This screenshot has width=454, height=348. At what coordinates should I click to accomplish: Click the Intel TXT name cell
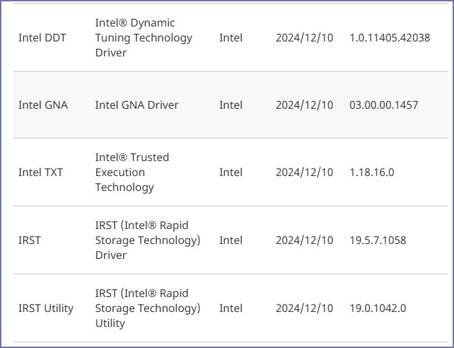point(41,172)
